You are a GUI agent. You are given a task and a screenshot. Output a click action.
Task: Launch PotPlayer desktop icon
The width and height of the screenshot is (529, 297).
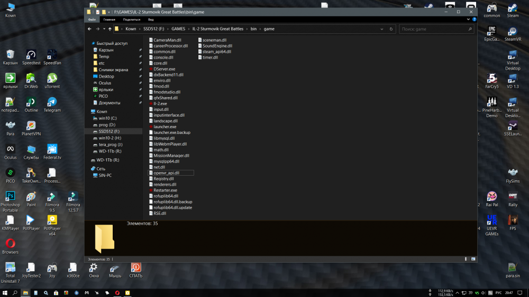31,223
